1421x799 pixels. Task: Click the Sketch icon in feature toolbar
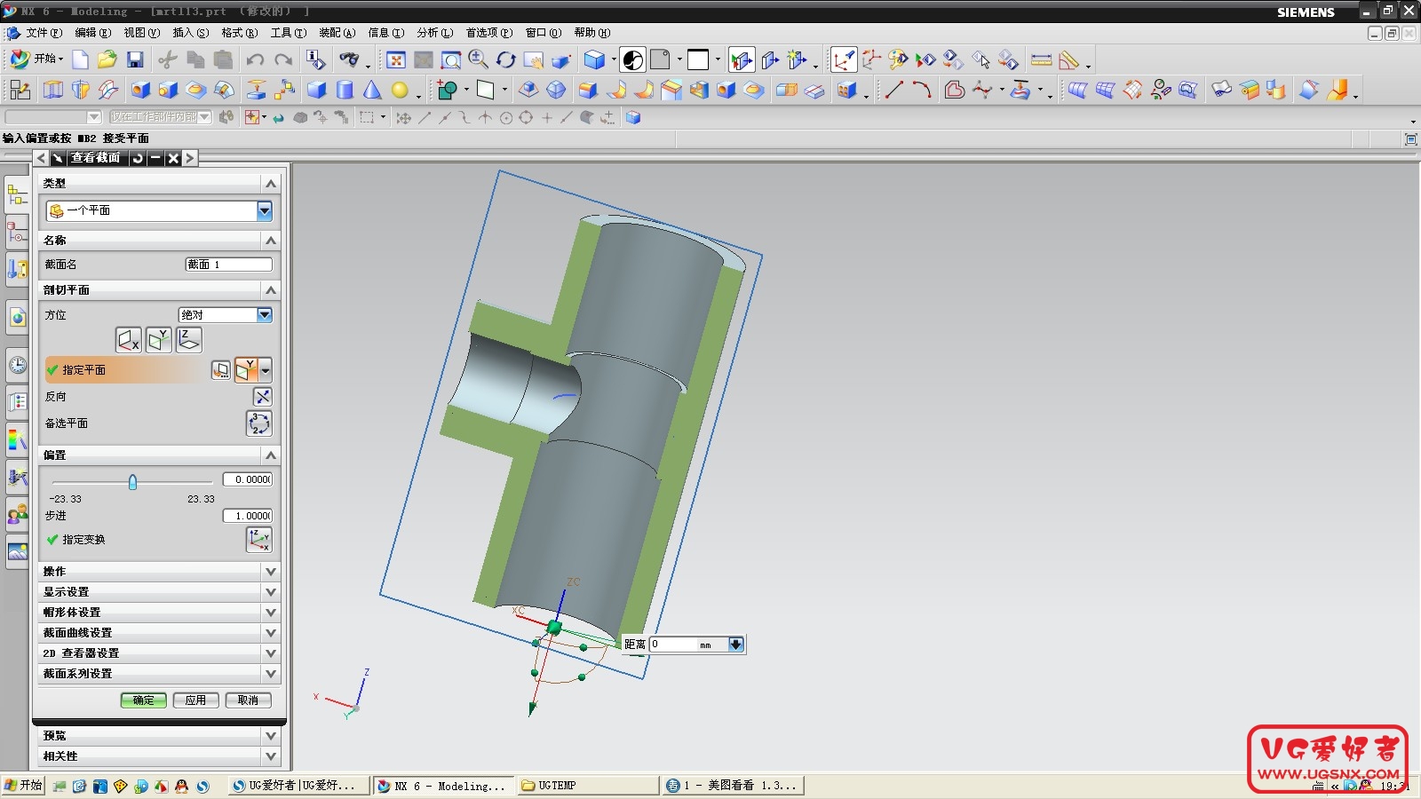pyautogui.click(x=20, y=90)
